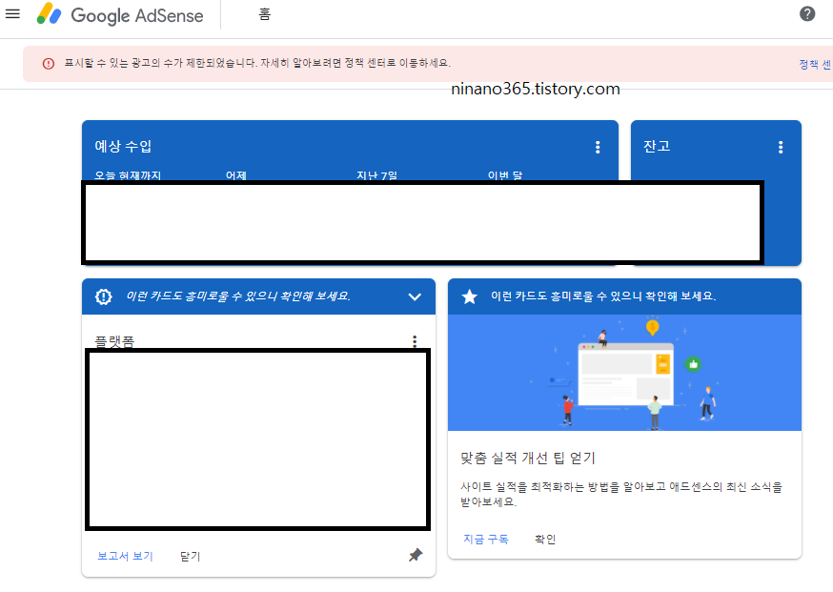
Task: Click the 확인 button
Action: pos(545,539)
